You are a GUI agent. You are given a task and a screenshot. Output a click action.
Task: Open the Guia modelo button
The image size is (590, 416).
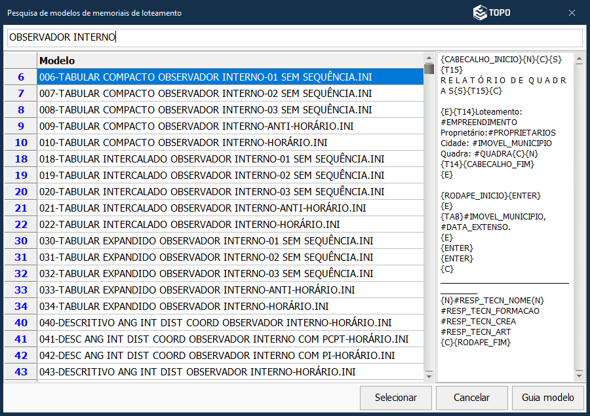pos(547,398)
